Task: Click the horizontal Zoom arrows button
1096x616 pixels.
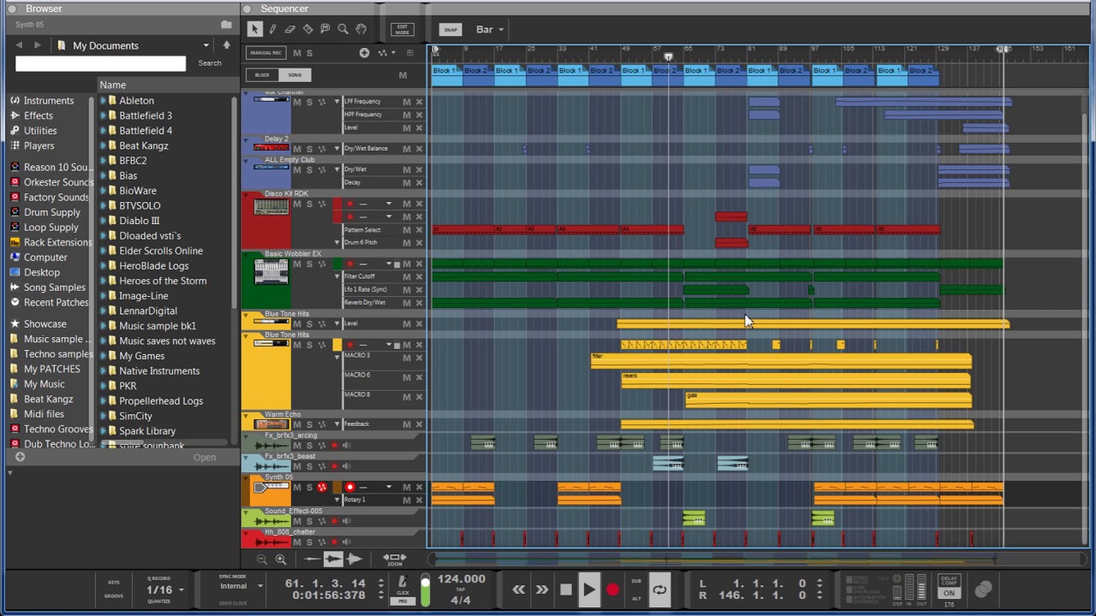Action: pyautogui.click(x=395, y=559)
